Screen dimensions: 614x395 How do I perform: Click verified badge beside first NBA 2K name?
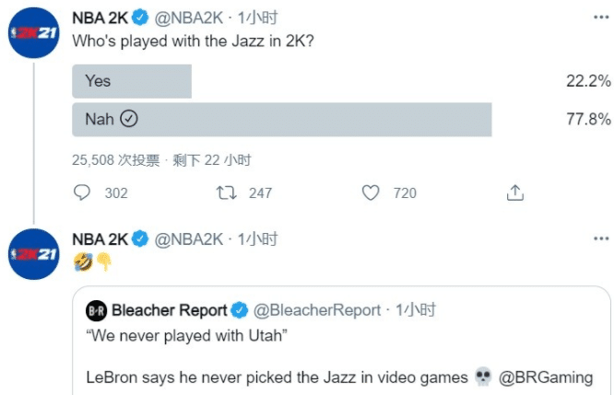(x=140, y=17)
